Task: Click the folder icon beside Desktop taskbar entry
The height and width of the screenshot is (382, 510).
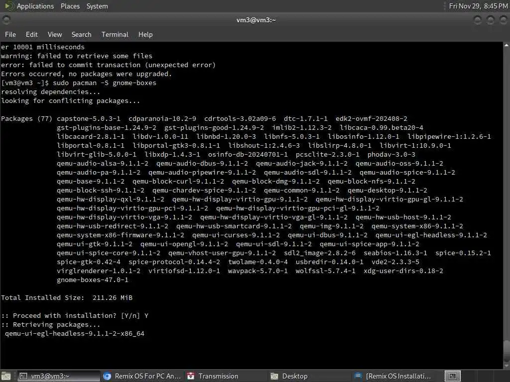Action: pos(274,376)
